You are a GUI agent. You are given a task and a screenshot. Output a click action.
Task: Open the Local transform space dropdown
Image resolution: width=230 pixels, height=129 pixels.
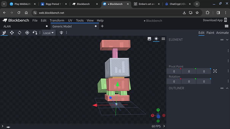click(49, 33)
